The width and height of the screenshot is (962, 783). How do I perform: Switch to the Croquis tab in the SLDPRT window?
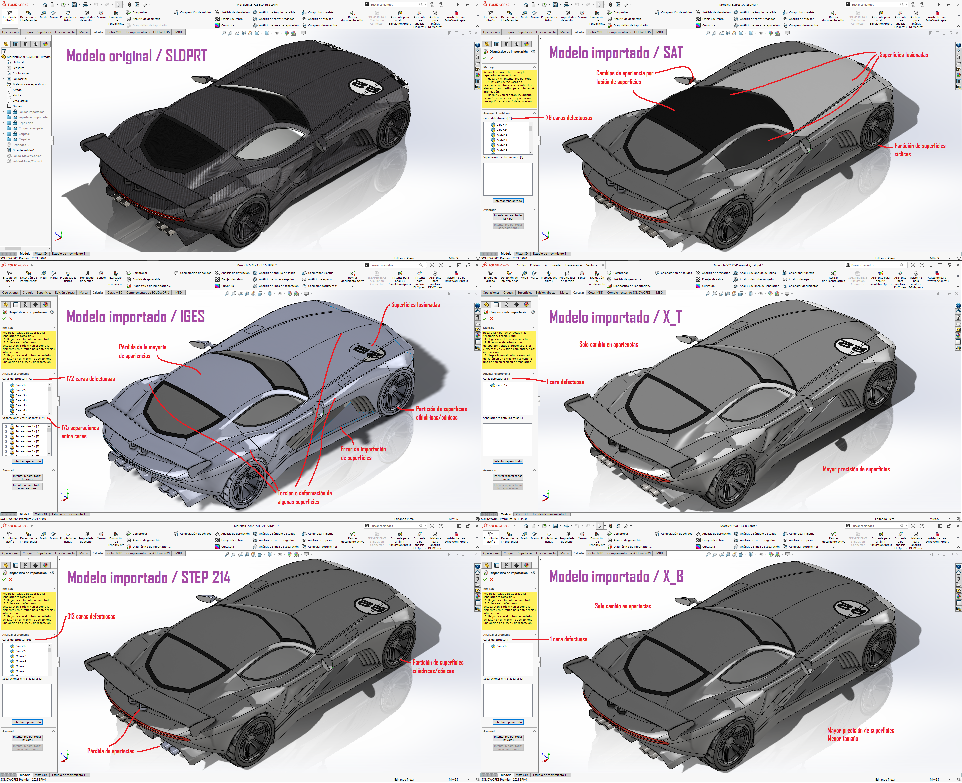point(28,32)
